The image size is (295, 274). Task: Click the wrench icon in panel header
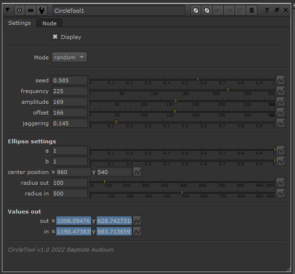coord(42,10)
